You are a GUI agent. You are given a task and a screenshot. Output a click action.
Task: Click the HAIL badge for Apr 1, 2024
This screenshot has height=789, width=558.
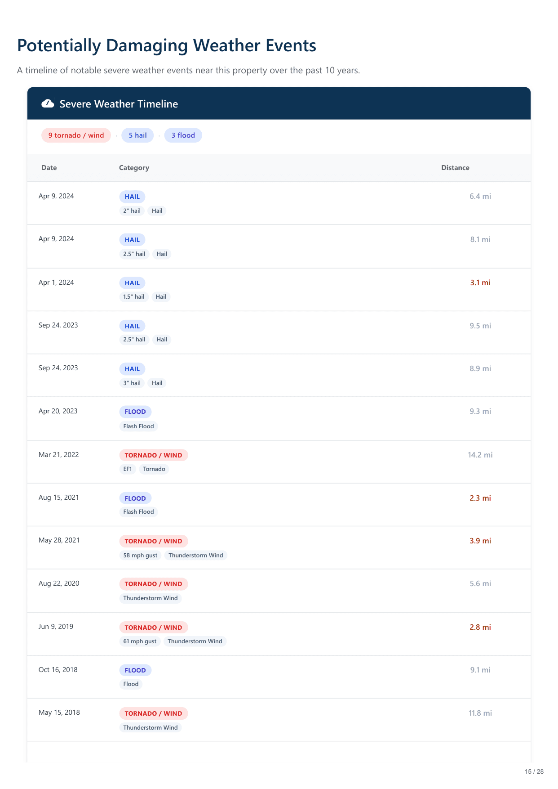[x=132, y=283]
